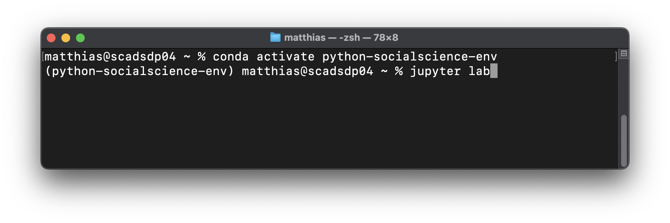
Task: Click the empty terminal area below the prompt
Action: coord(329,122)
